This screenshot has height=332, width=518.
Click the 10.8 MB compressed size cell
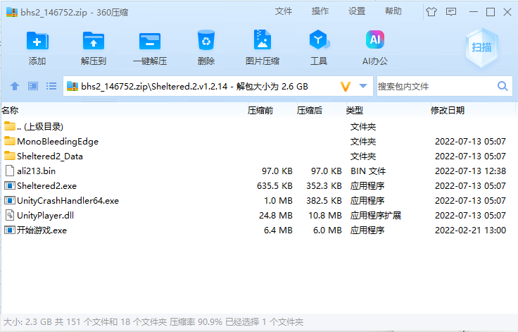pyautogui.click(x=325, y=216)
